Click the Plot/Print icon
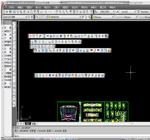The width and height of the screenshot is (150, 140). (14, 12)
